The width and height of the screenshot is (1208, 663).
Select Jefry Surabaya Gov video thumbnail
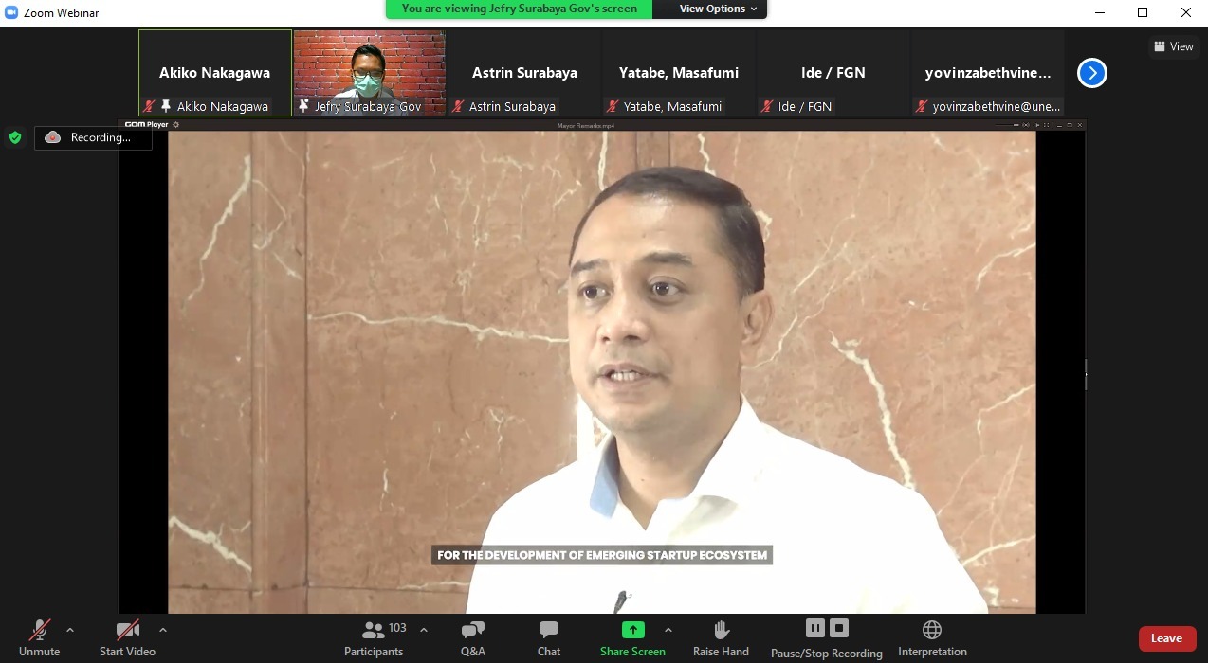tap(369, 72)
